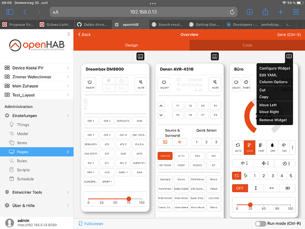This screenshot has height=229, width=305.
Task: Click Büro temperature circular gauge
Action: [264, 116]
